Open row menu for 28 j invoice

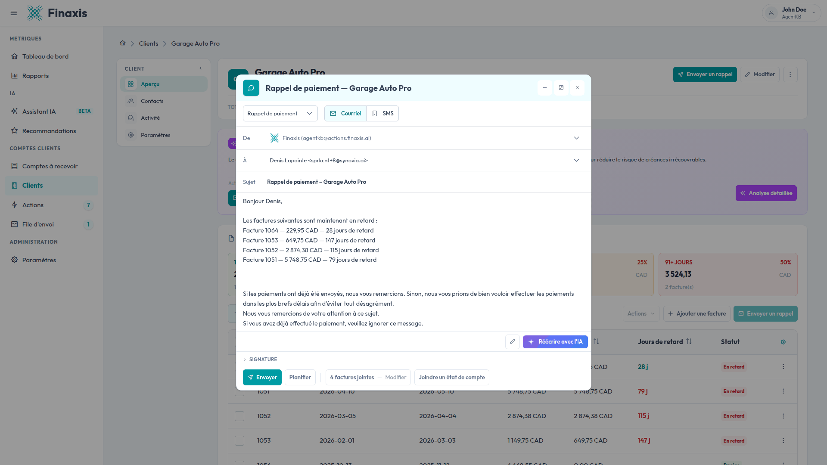pos(783,367)
